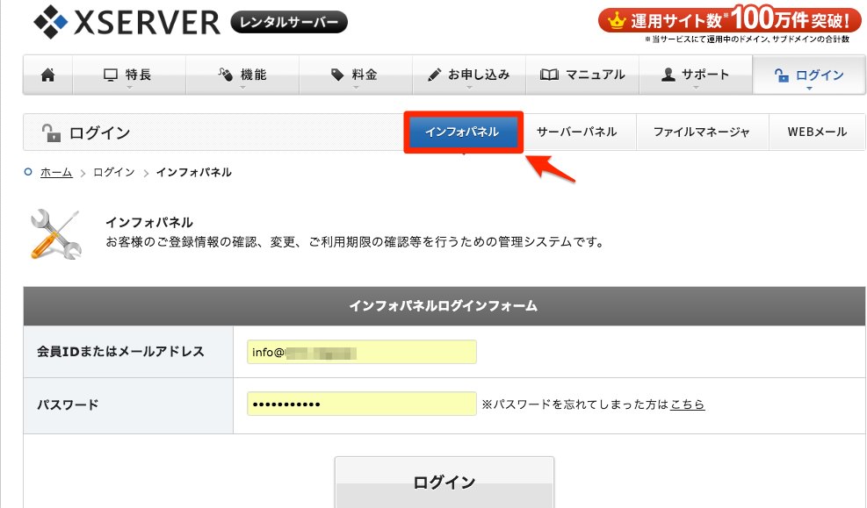
Task: Expand the ログイン dropdown arrow in navbar
Action: pos(809,89)
